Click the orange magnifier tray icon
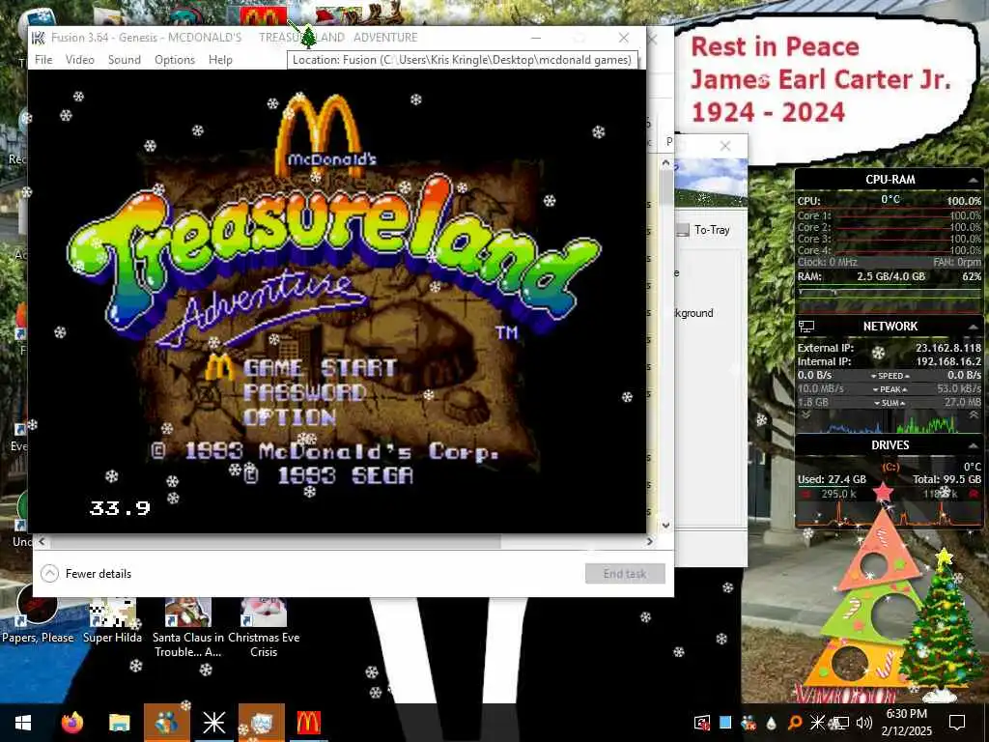 [x=794, y=723]
